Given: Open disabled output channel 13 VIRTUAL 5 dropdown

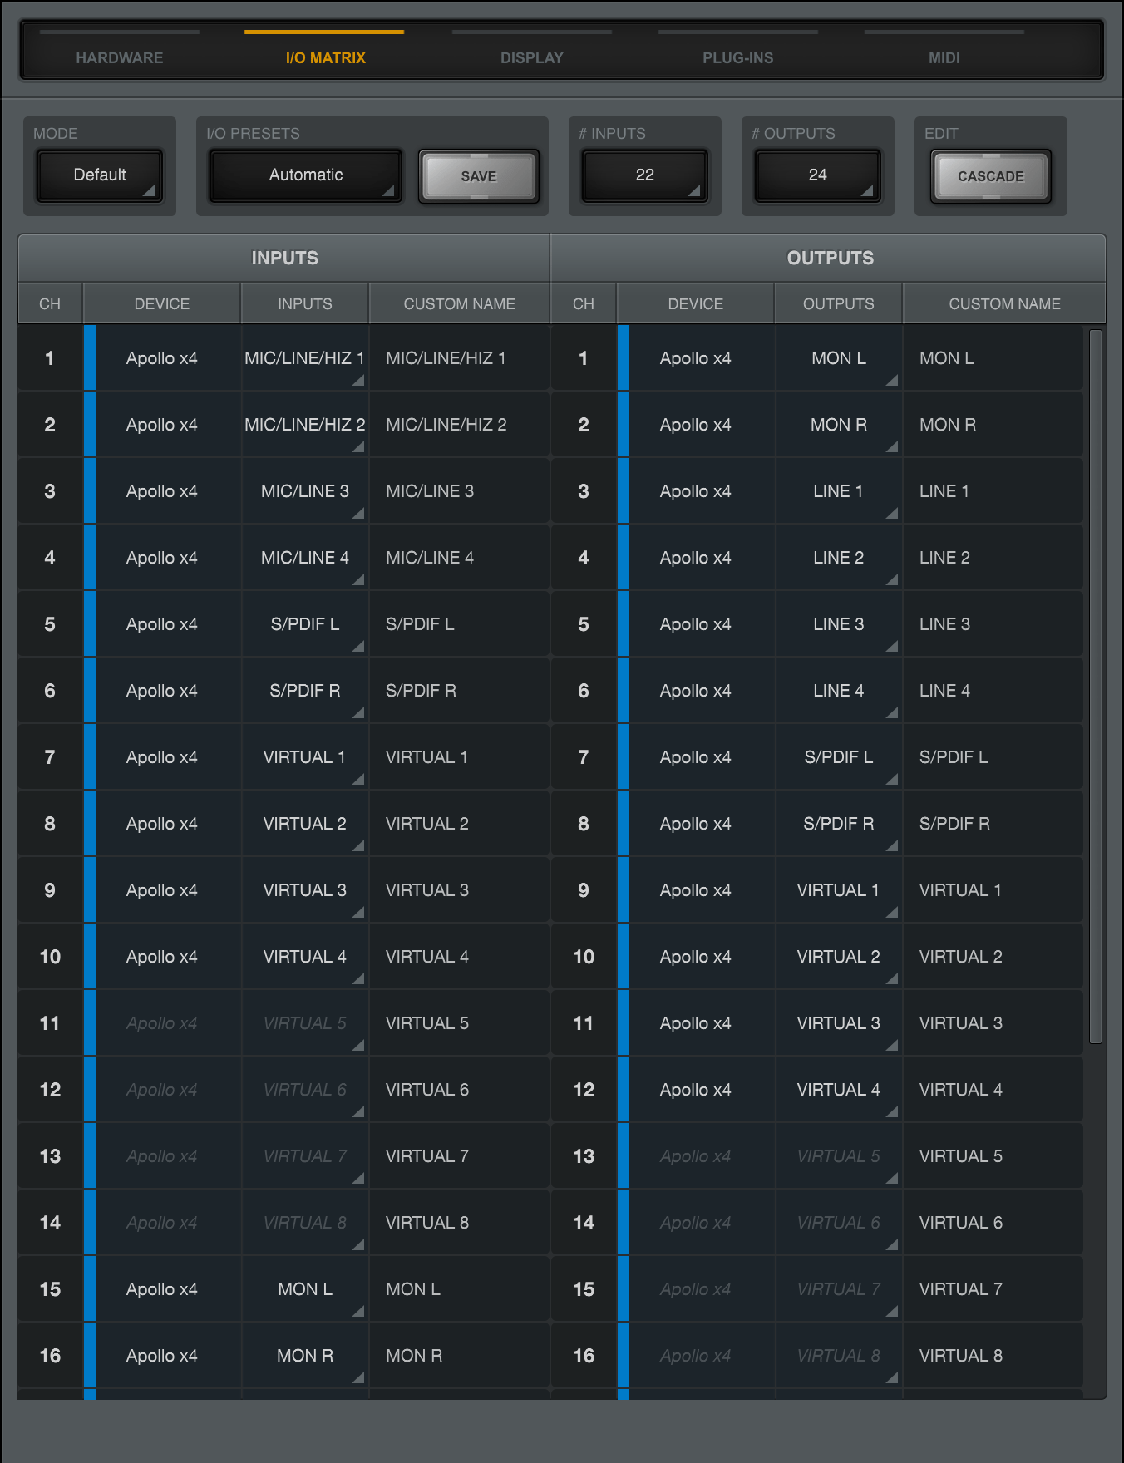Looking at the screenshot, I should coord(839,1156).
